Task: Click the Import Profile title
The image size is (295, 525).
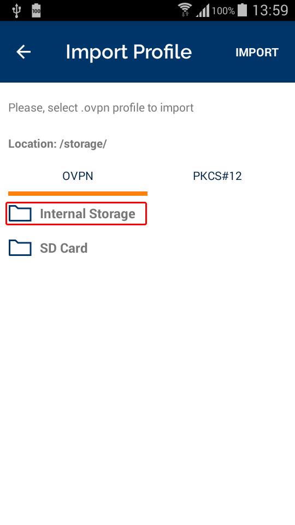Action: [129, 52]
